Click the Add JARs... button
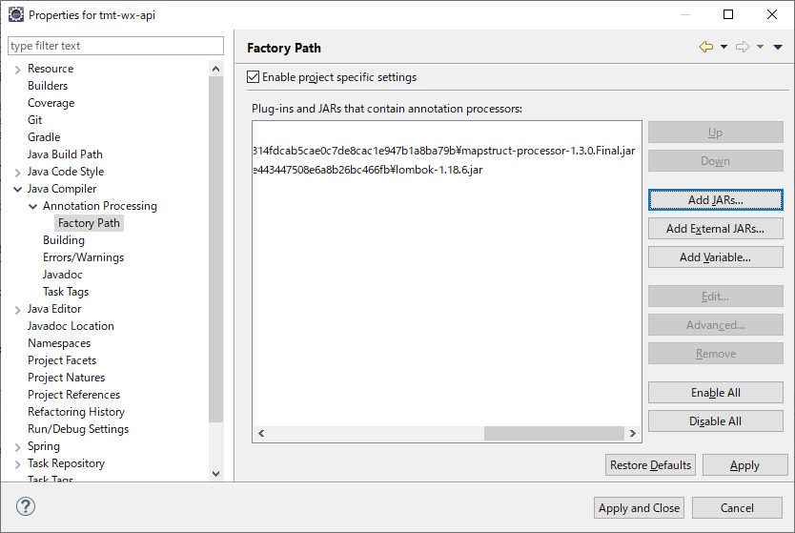The image size is (795, 533). 715,200
